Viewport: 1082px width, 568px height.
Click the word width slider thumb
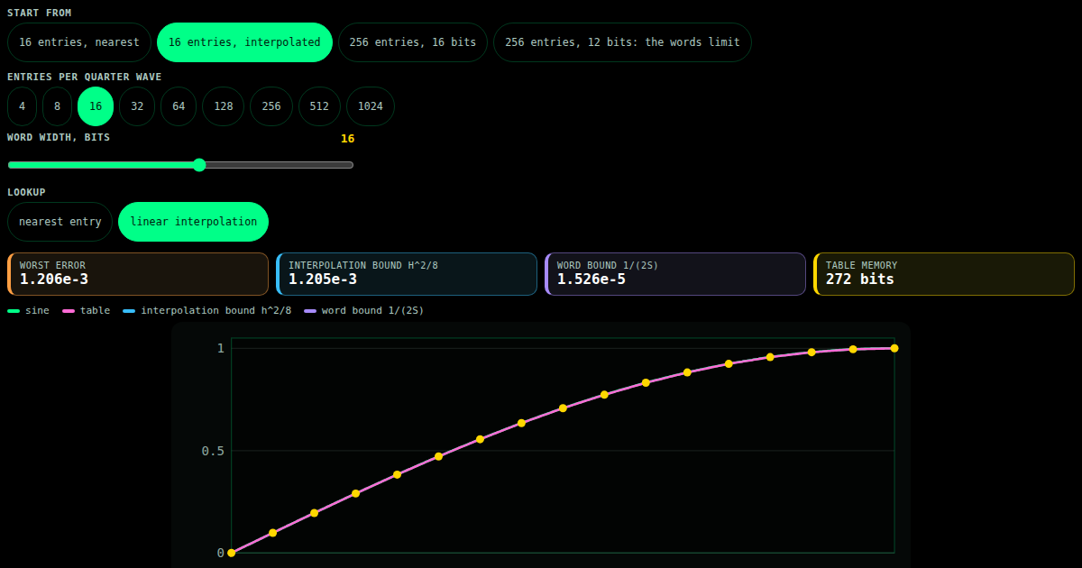tap(199, 165)
